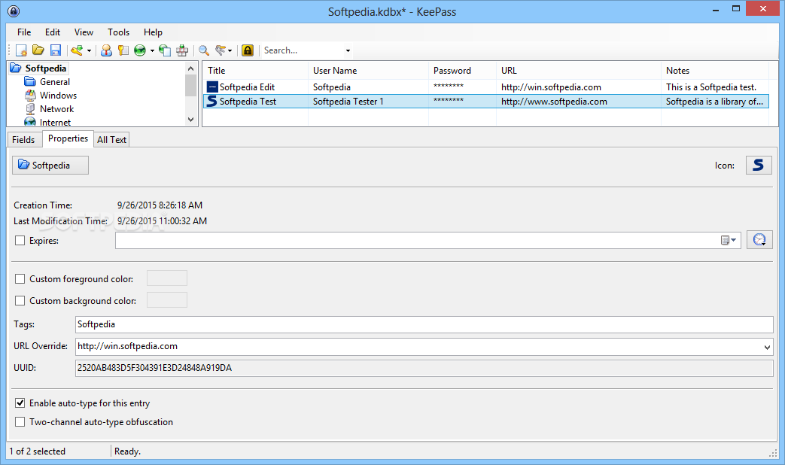Expand the Open URL dropdown arrow
Image resolution: width=785 pixels, height=465 pixels.
(x=152, y=50)
